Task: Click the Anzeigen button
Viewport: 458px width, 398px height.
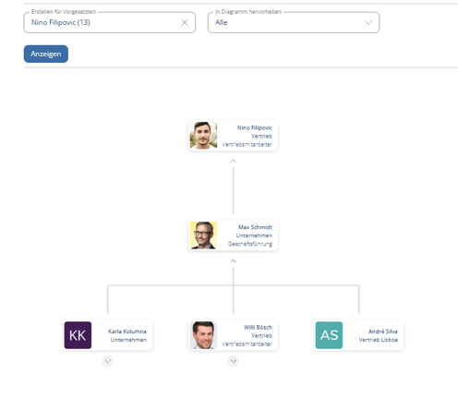Action: [x=46, y=54]
